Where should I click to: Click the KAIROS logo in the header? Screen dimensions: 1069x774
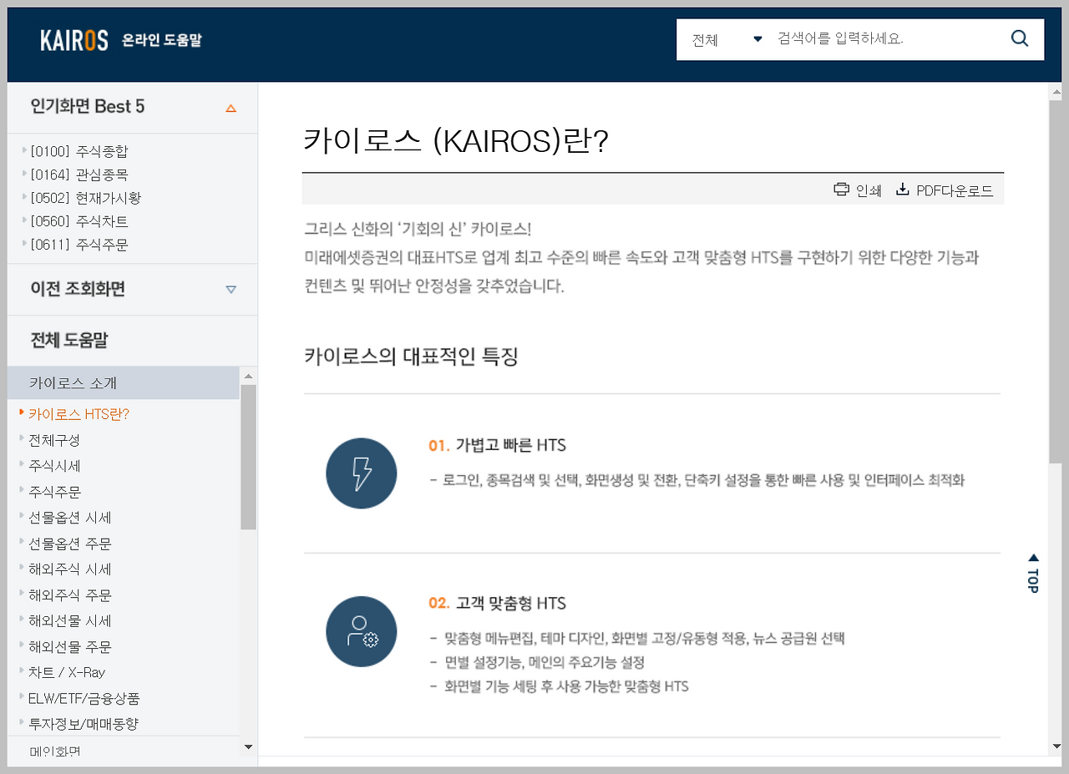click(74, 40)
